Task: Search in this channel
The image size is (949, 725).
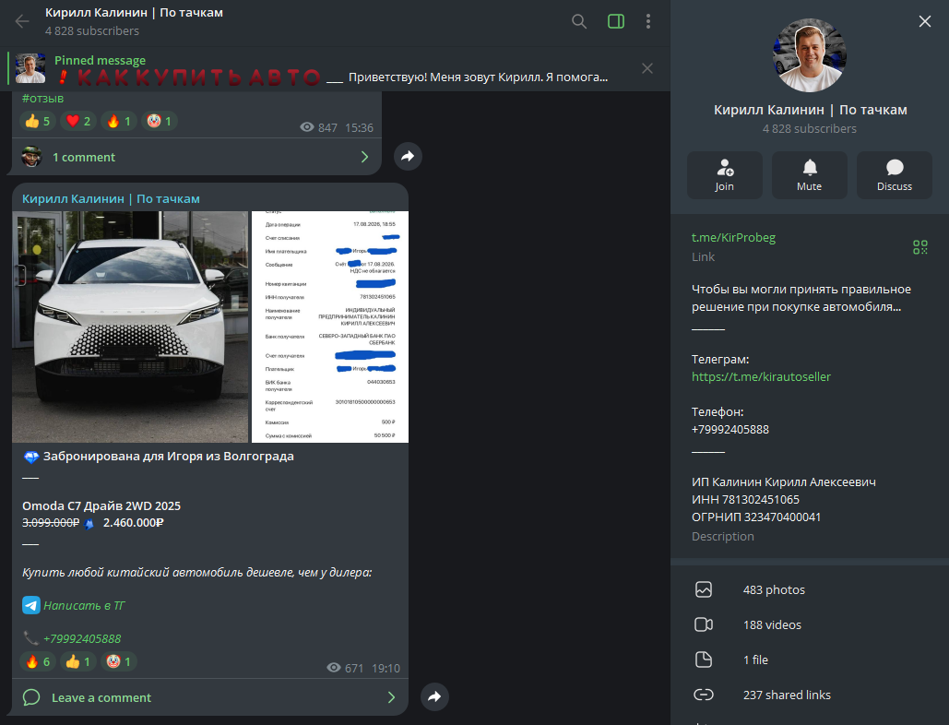Action: pos(579,22)
